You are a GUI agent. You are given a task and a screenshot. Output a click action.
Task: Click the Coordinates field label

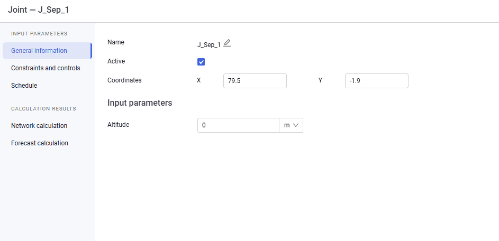click(124, 80)
